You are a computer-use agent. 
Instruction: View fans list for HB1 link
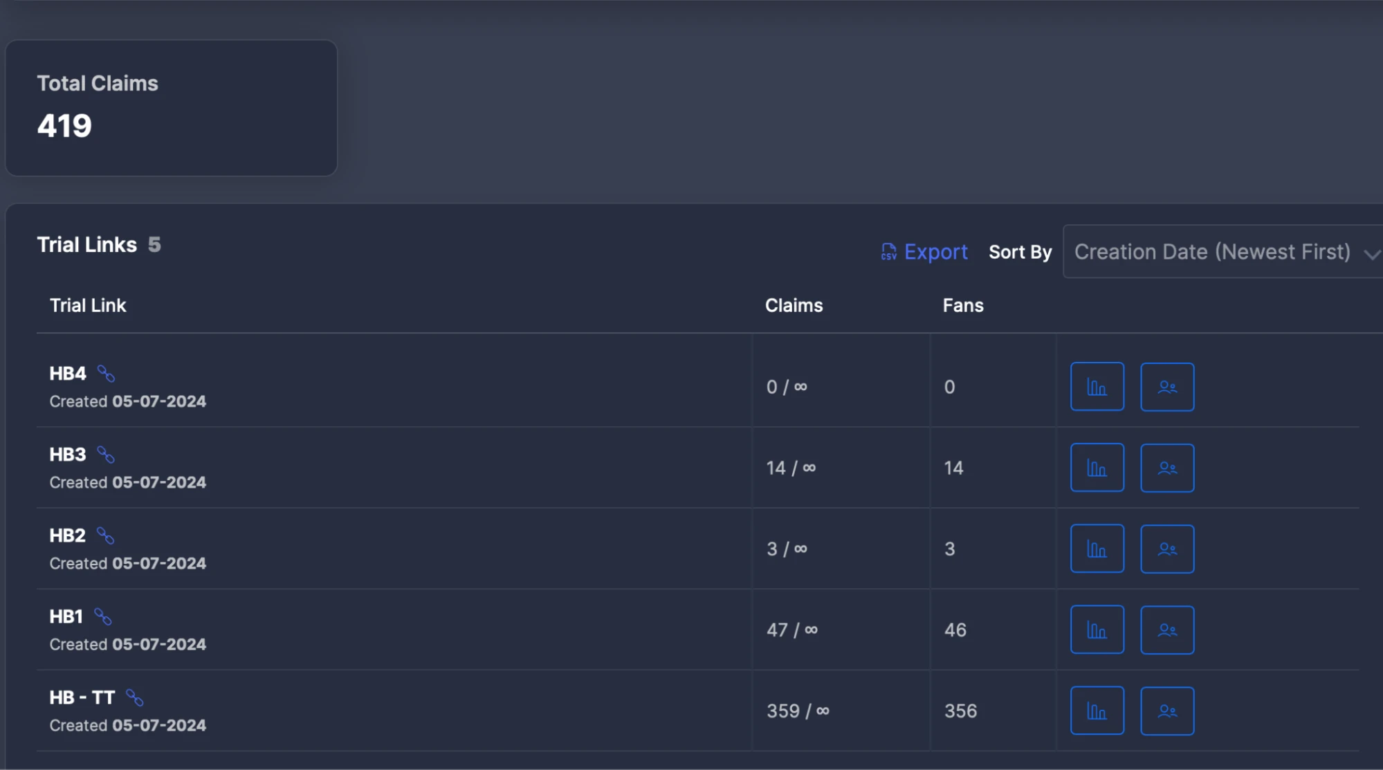pyautogui.click(x=1167, y=630)
